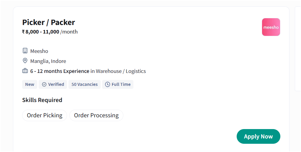
Task: Click the Full Time label text
Action: point(121,84)
